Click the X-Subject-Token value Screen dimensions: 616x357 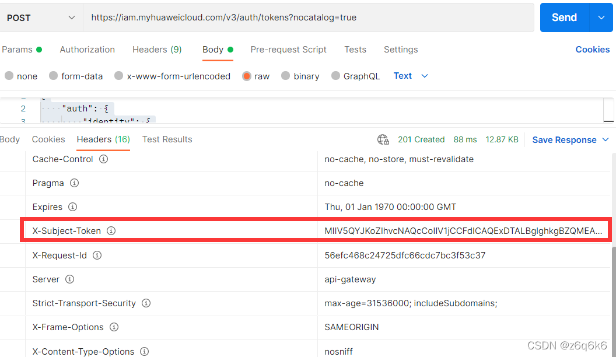click(463, 231)
